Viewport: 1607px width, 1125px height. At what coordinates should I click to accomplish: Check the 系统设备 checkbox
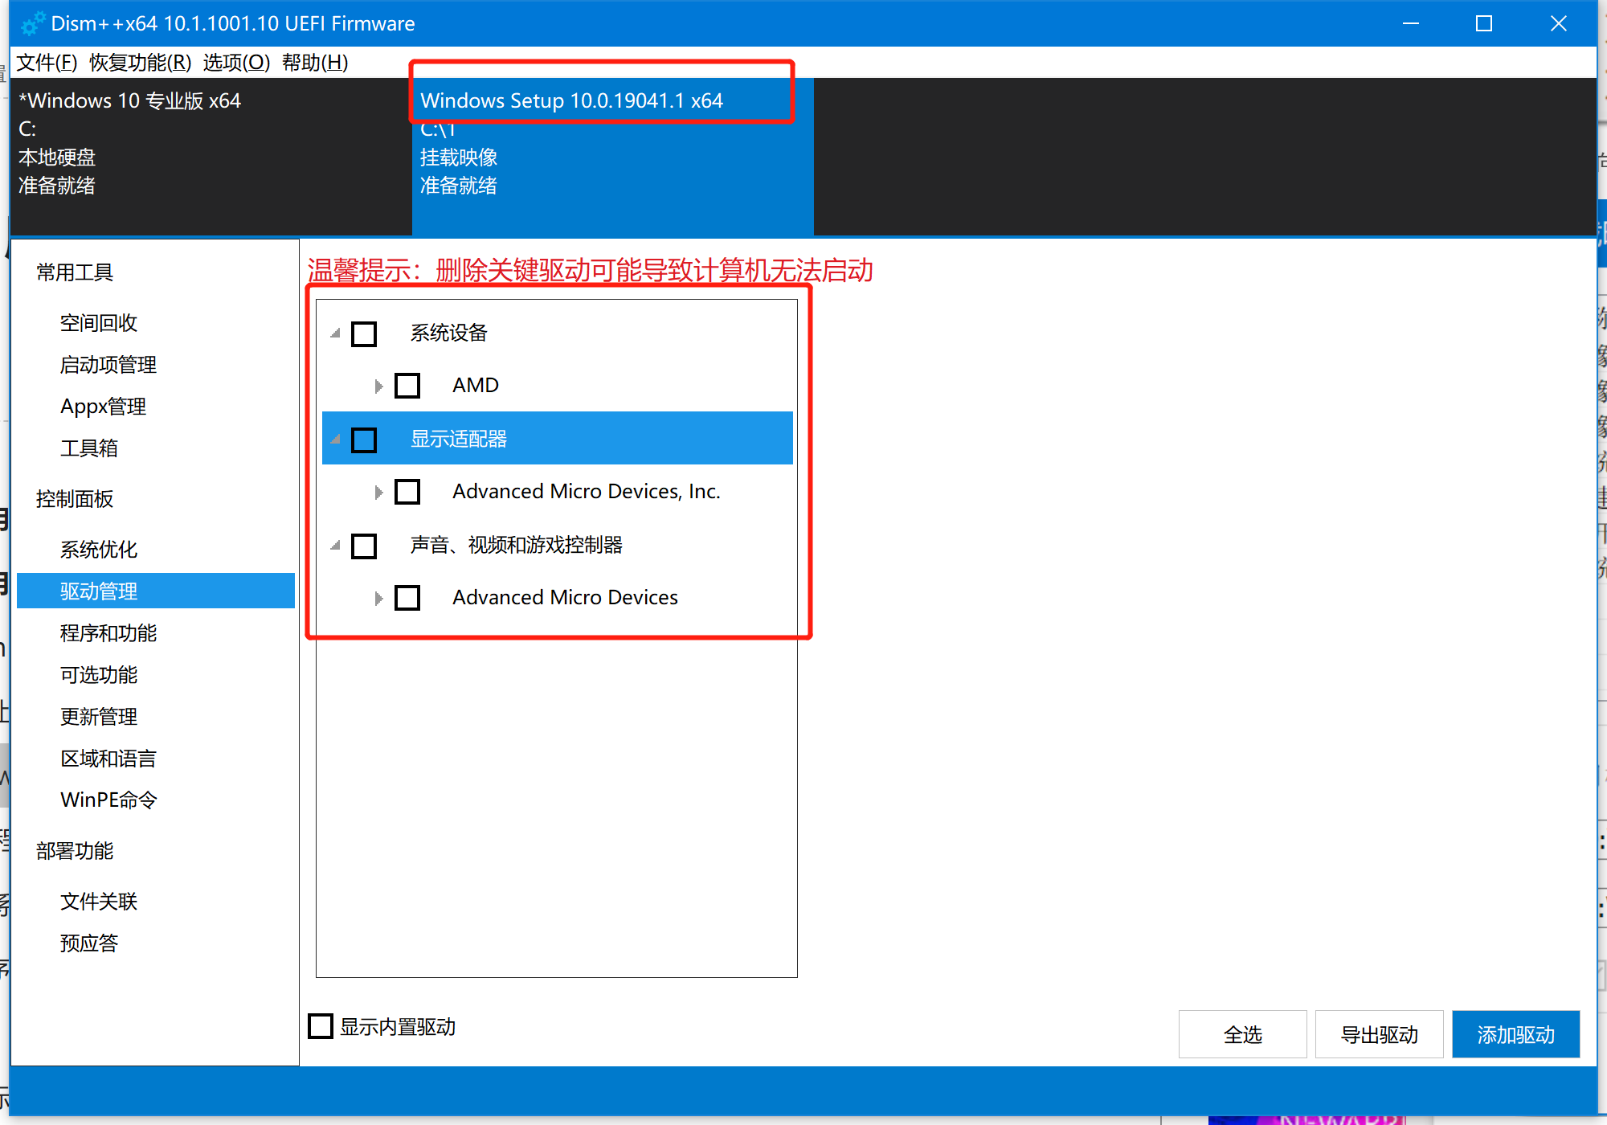click(364, 333)
